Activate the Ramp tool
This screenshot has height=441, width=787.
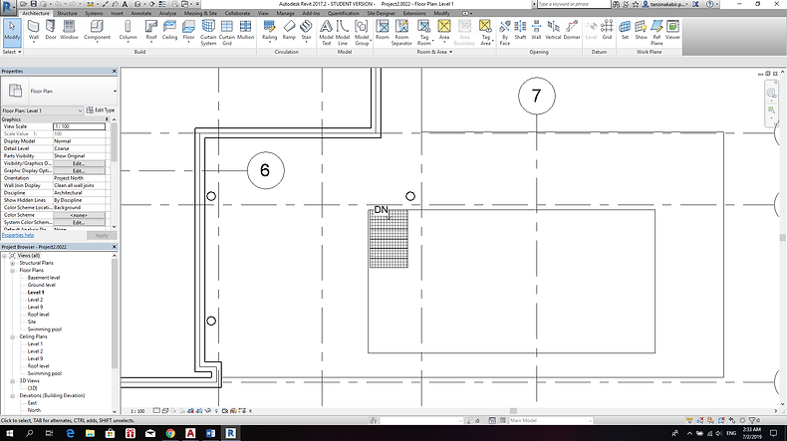point(289,30)
